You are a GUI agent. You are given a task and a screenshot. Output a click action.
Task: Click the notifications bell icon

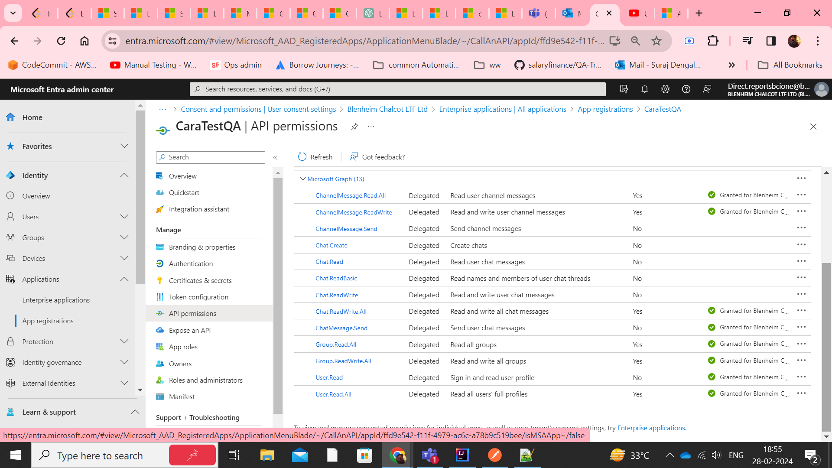(x=644, y=89)
